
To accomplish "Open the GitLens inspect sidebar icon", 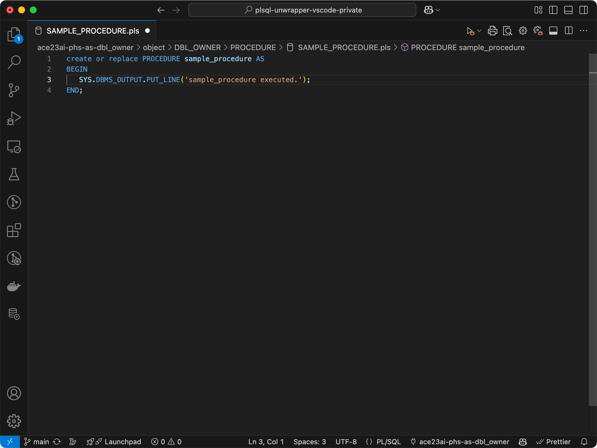I will click(14, 258).
